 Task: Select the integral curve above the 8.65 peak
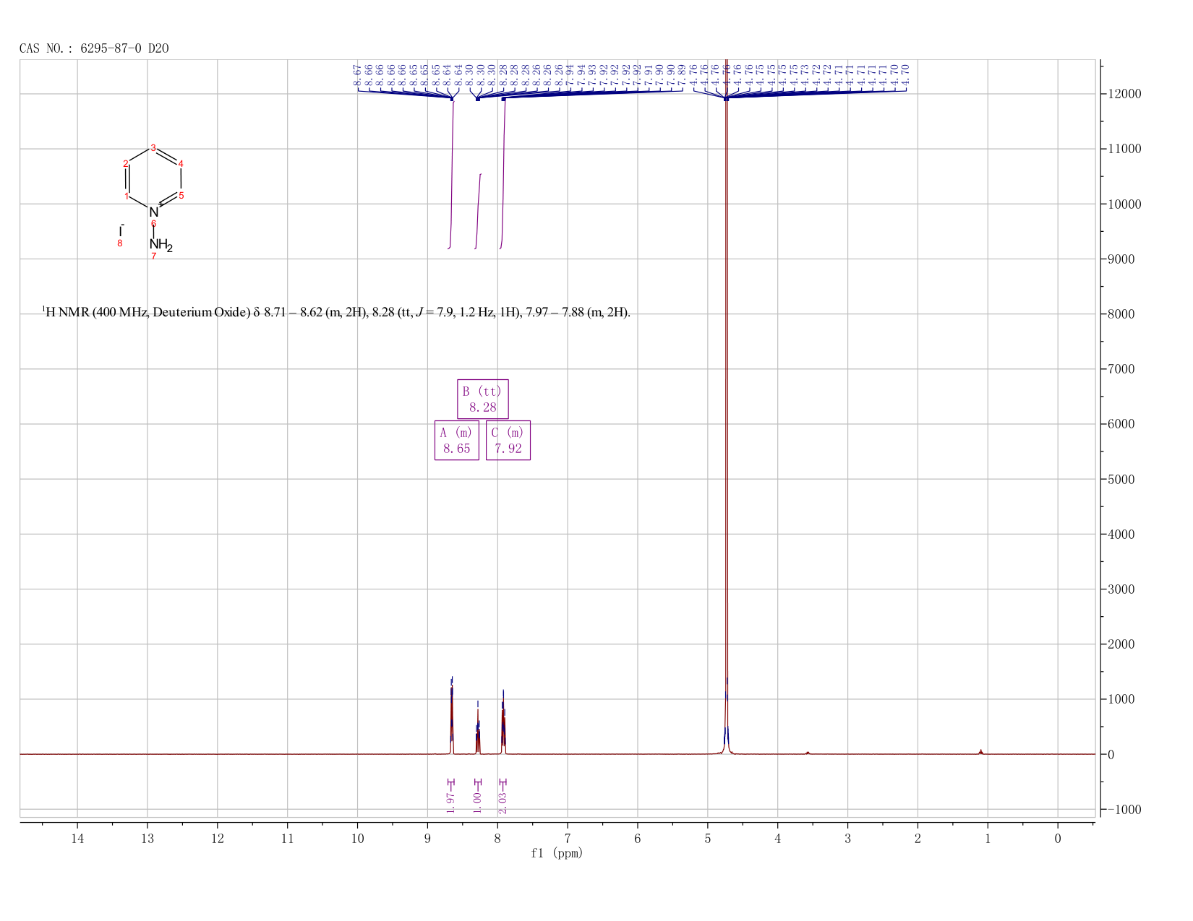click(x=452, y=173)
